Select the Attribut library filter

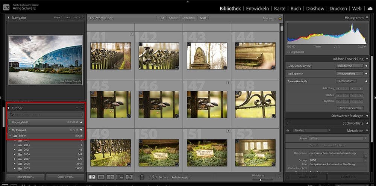click(x=173, y=18)
